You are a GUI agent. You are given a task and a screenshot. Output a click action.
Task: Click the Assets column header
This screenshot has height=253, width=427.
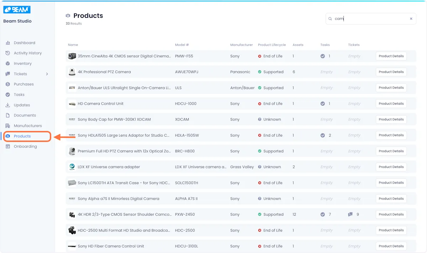298,45
